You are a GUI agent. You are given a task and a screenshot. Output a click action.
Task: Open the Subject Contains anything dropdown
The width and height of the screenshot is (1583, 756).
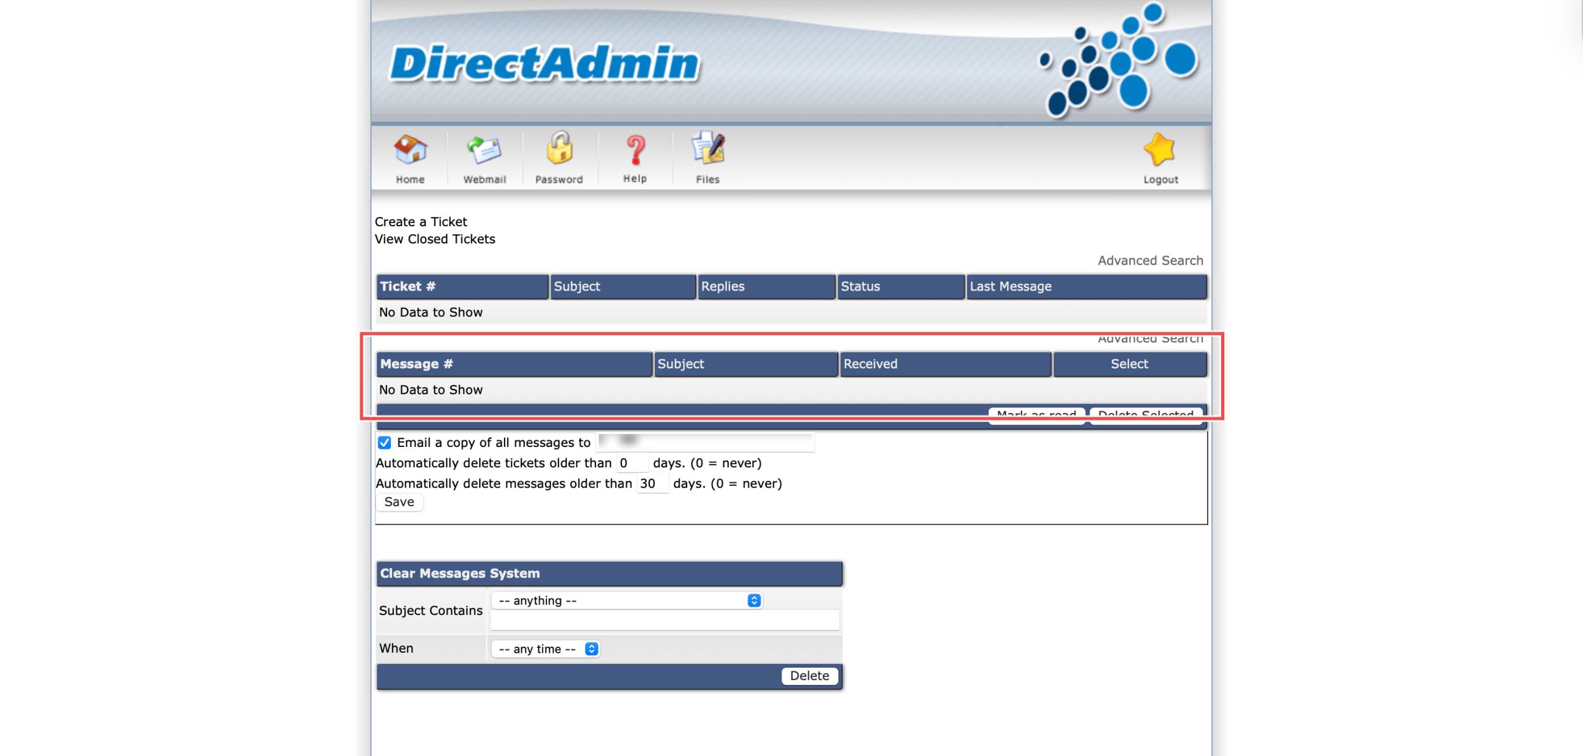pyautogui.click(x=627, y=601)
